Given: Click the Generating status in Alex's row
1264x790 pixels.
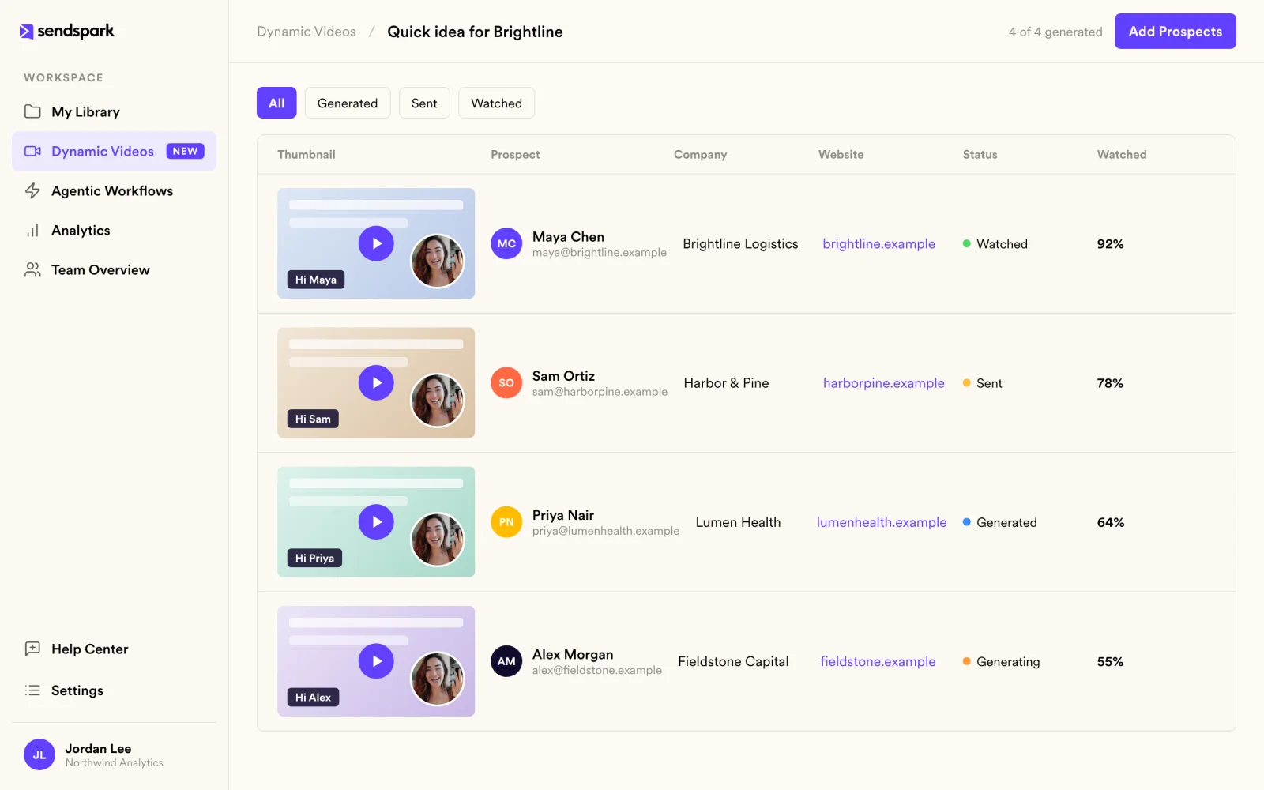Looking at the screenshot, I should [1001, 661].
